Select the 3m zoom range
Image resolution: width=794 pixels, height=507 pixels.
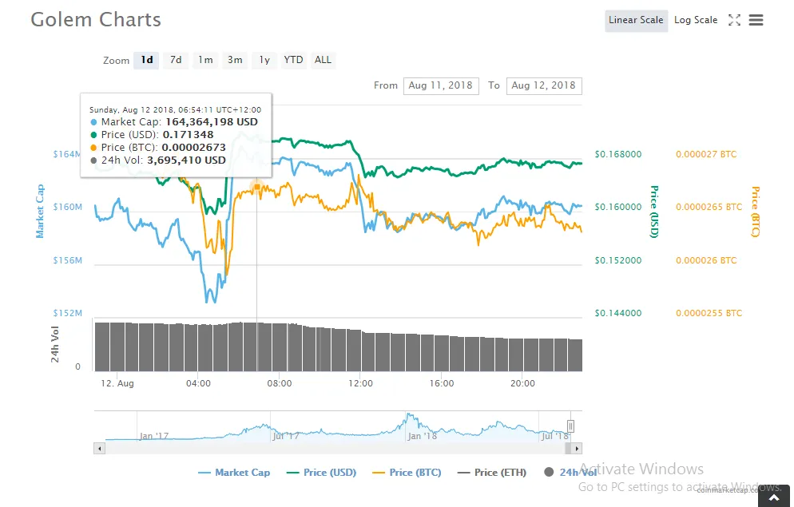point(235,60)
